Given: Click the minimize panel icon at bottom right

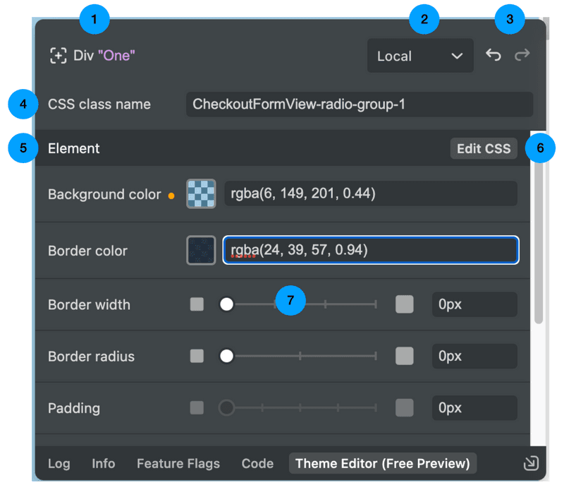Looking at the screenshot, I should (x=531, y=464).
